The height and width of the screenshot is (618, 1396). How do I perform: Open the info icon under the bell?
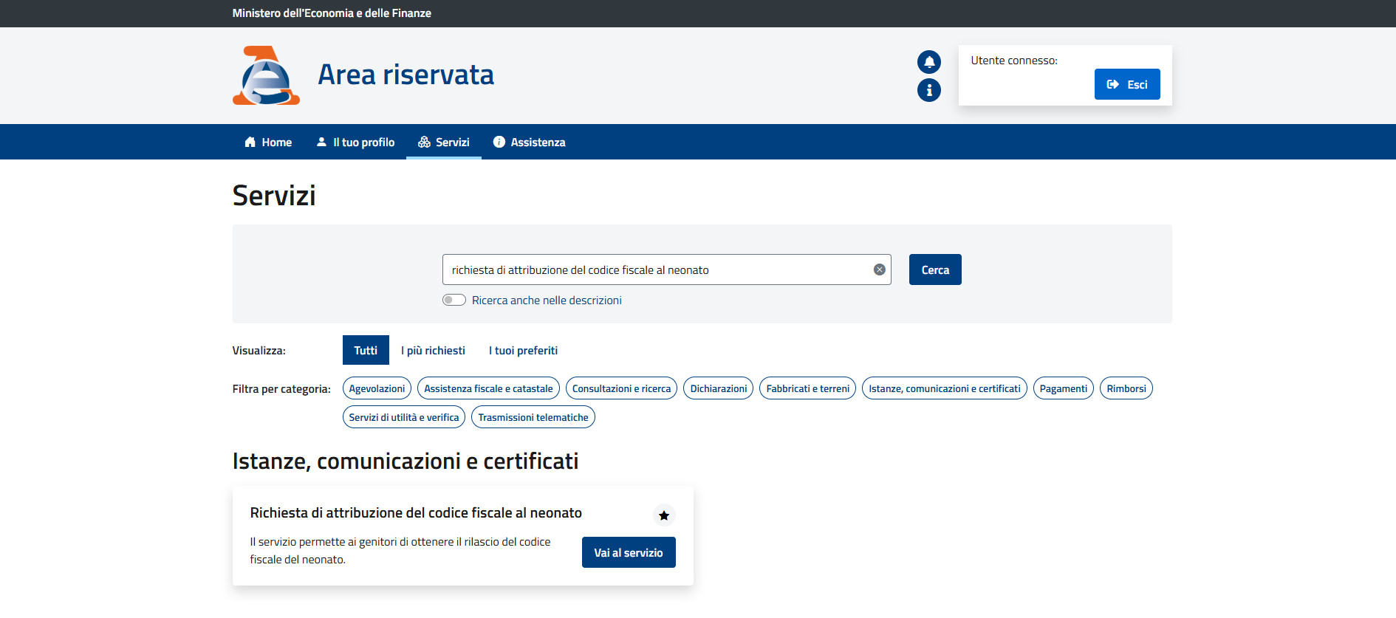(x=929, y=90)
